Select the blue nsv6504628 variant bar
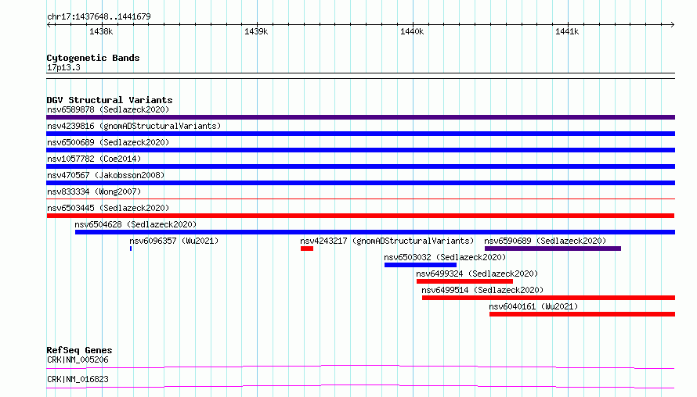 click(375, 232)
